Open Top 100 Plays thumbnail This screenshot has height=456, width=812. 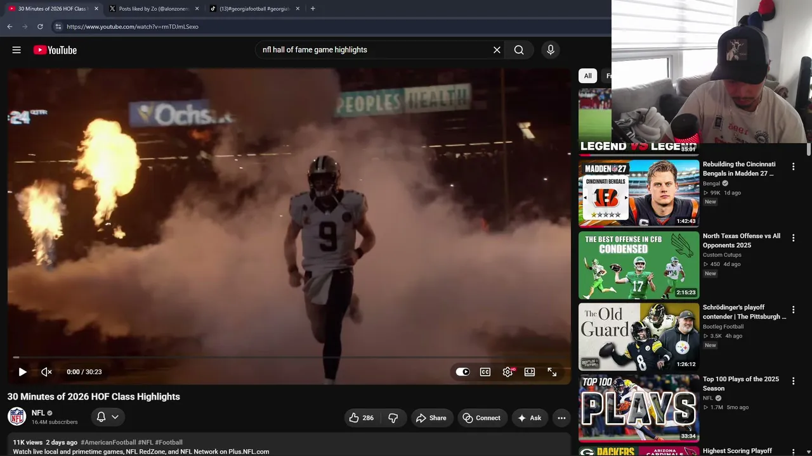[x=639, y=408]
